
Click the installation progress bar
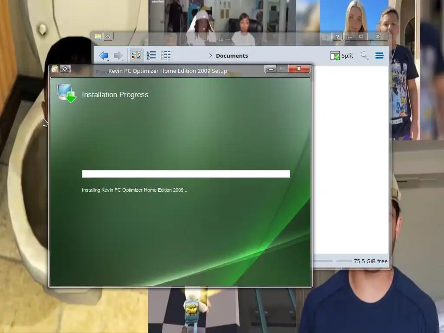click(x=186, y=174)
